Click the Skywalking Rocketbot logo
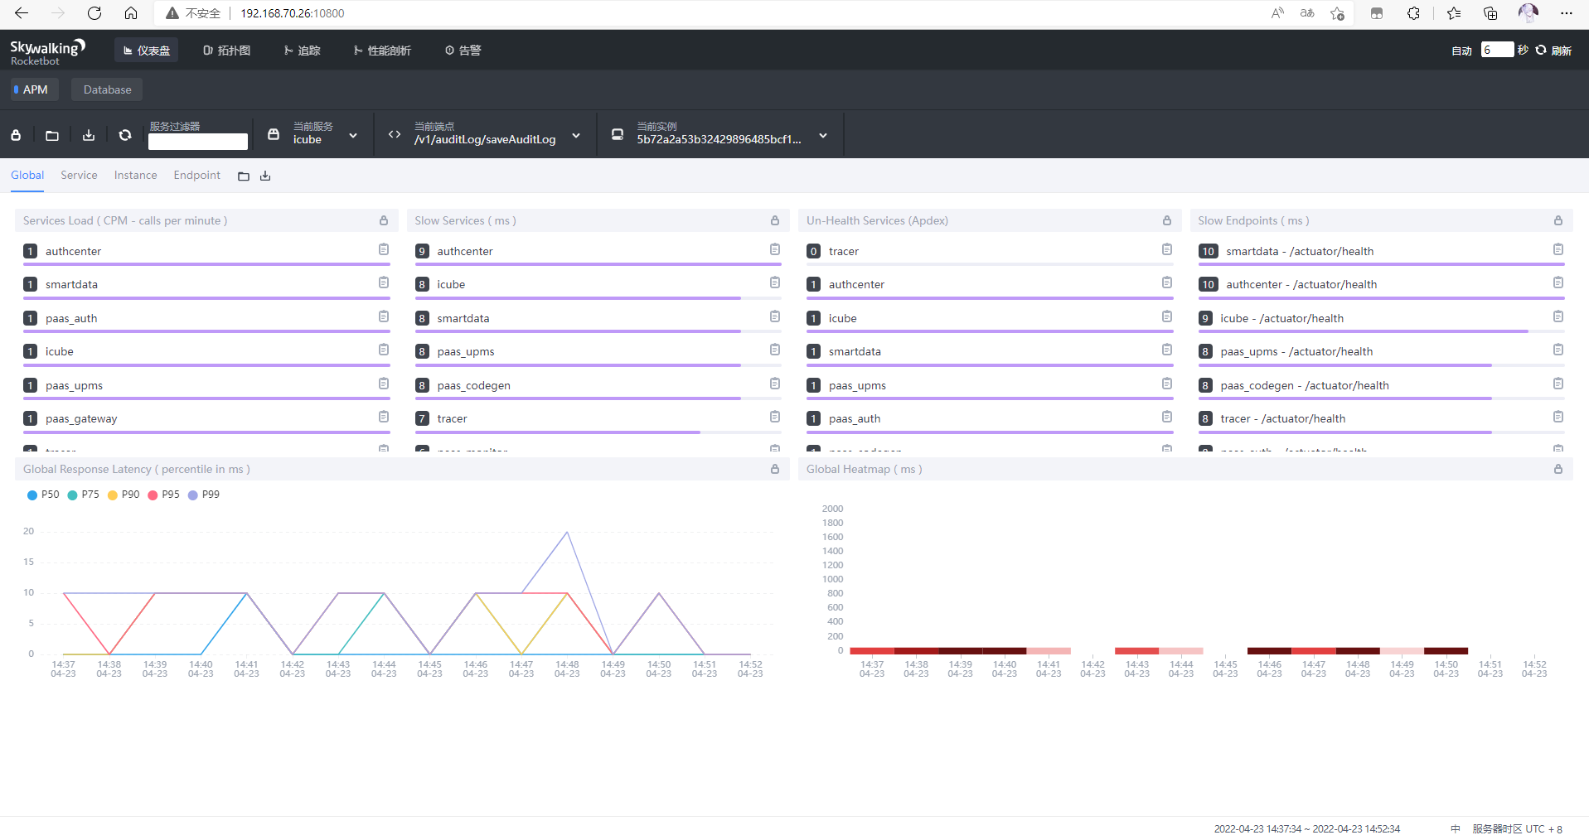Viewport: 1589px width, 840px height. click(x=47, y=51)
